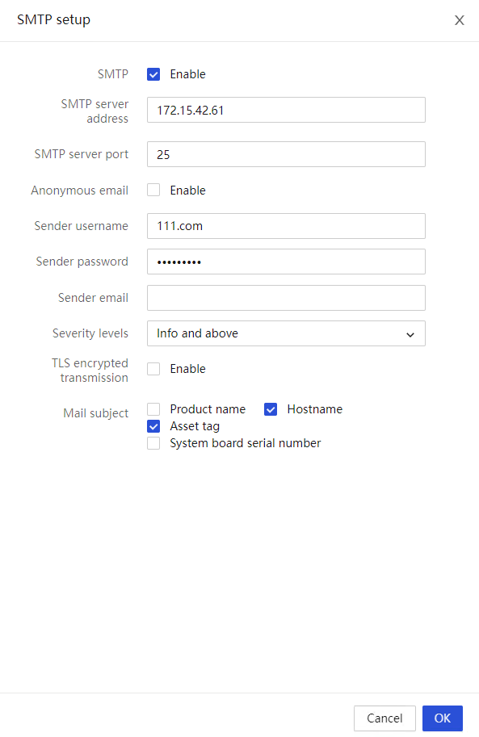Click the 'SMTP setup' dialog title
Screen dimensions: 479x737
53,19
